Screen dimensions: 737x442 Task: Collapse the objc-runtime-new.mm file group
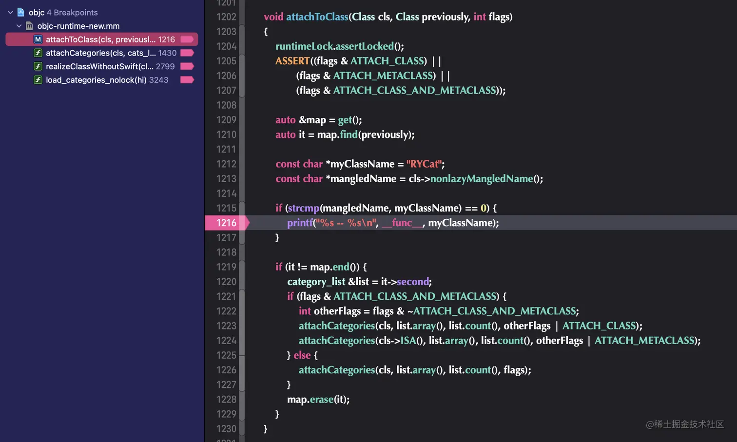click(x=19, y=26)
